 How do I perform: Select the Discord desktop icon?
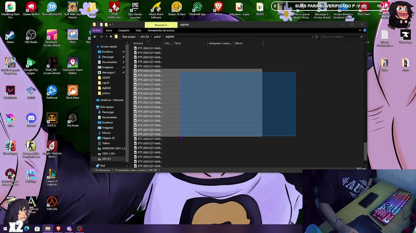[x=31, y=120]
